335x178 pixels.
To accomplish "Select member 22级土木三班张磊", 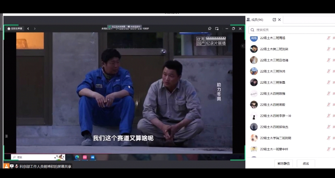I will 273,82.
